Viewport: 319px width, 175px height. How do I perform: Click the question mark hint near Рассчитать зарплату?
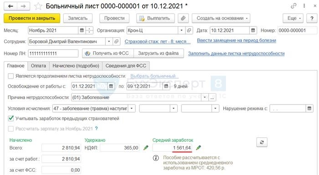tap(97, 129)
